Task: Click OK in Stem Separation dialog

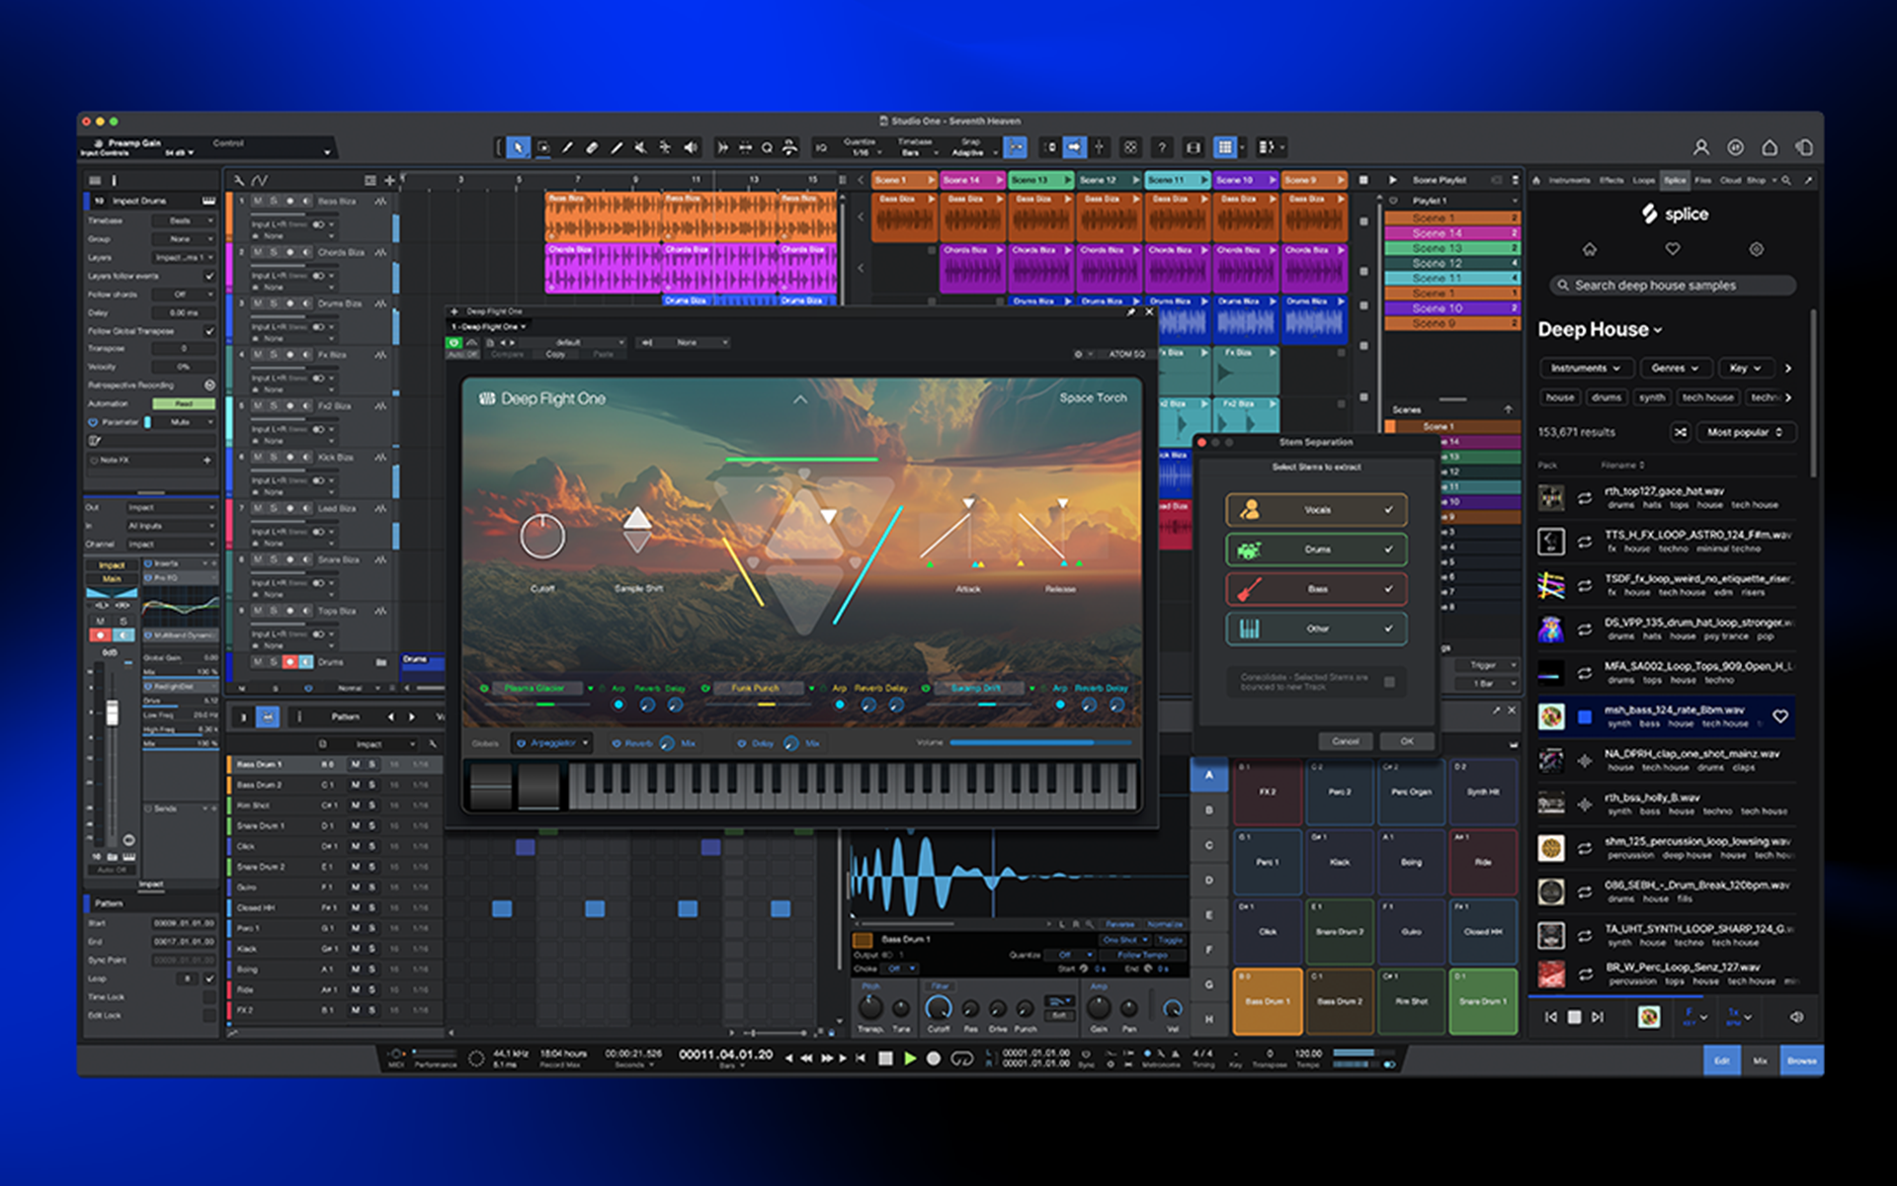Action: 1406,741
